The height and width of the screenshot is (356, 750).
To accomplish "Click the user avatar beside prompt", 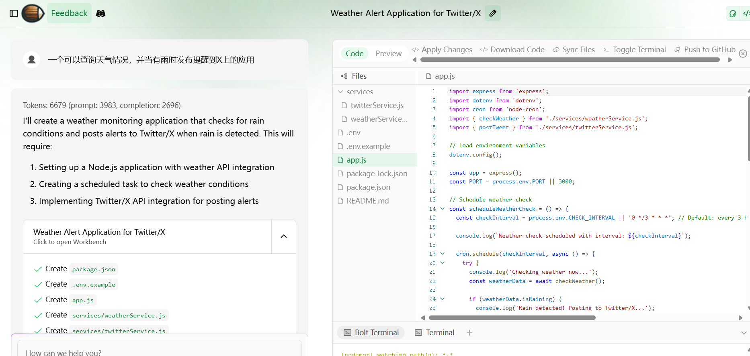I will (x=31, y=60).
